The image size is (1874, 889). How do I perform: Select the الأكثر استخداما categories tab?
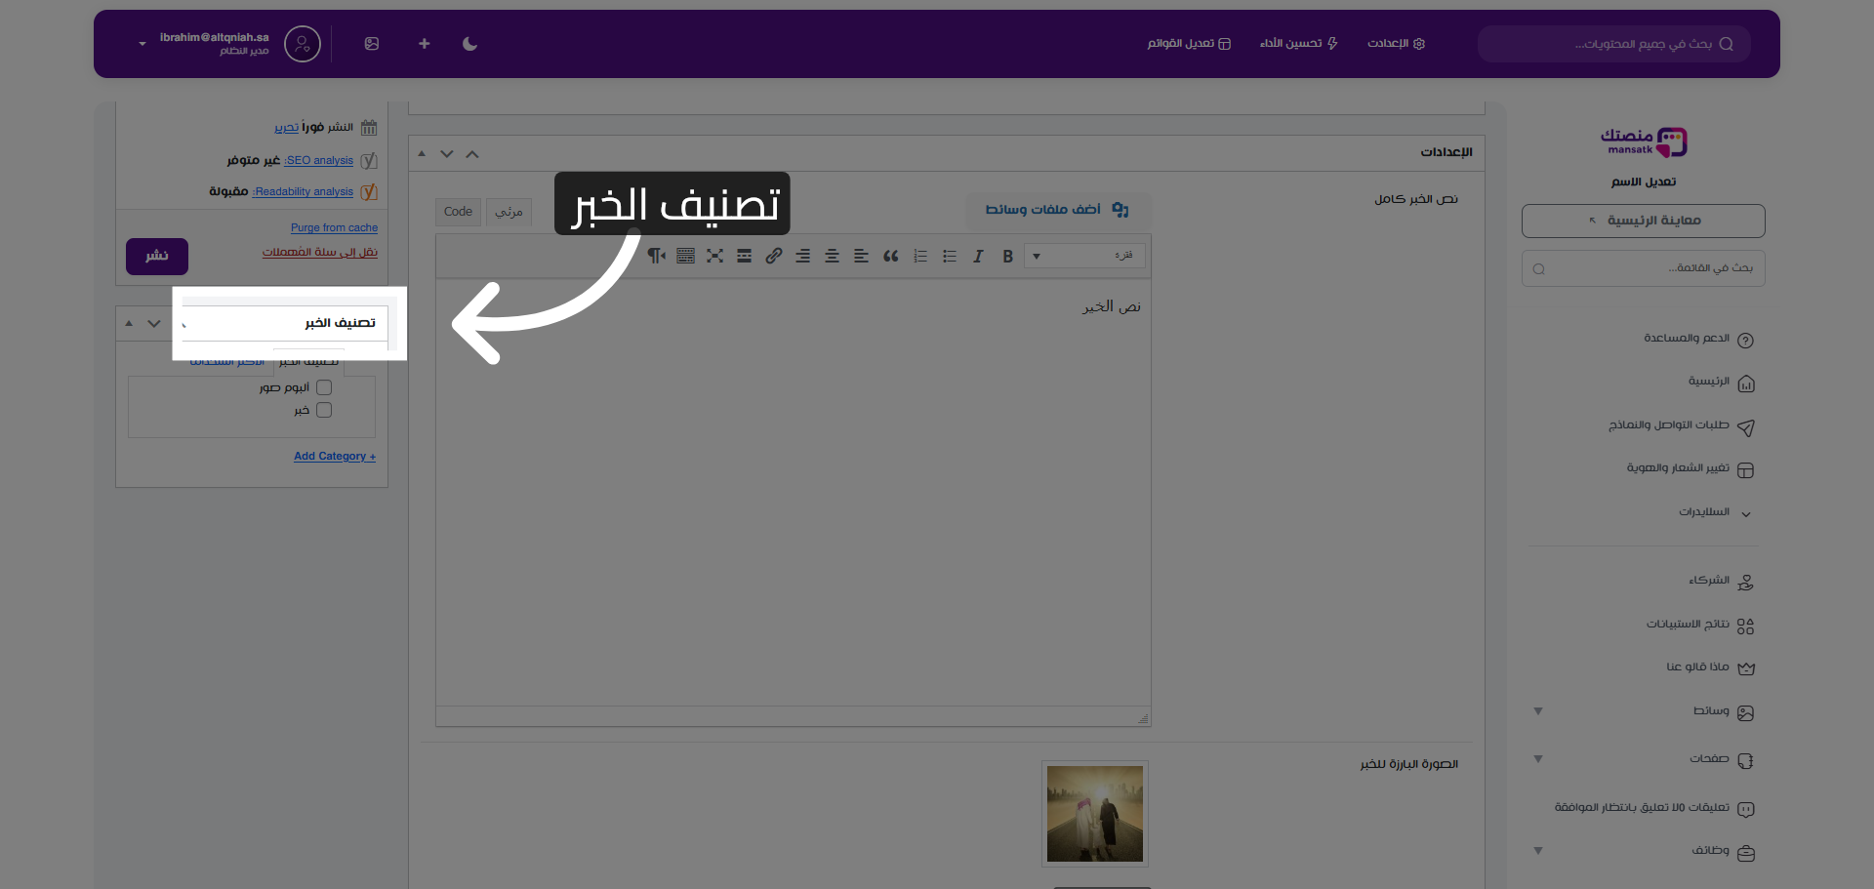tap(226, 361)
